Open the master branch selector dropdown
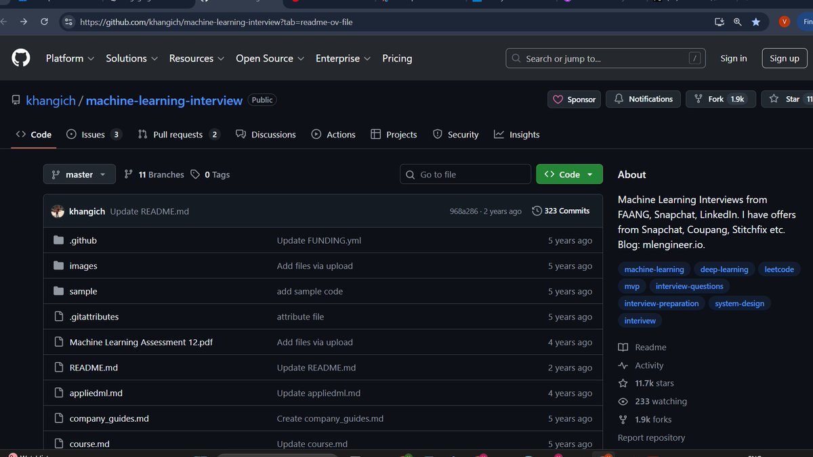 79,174
